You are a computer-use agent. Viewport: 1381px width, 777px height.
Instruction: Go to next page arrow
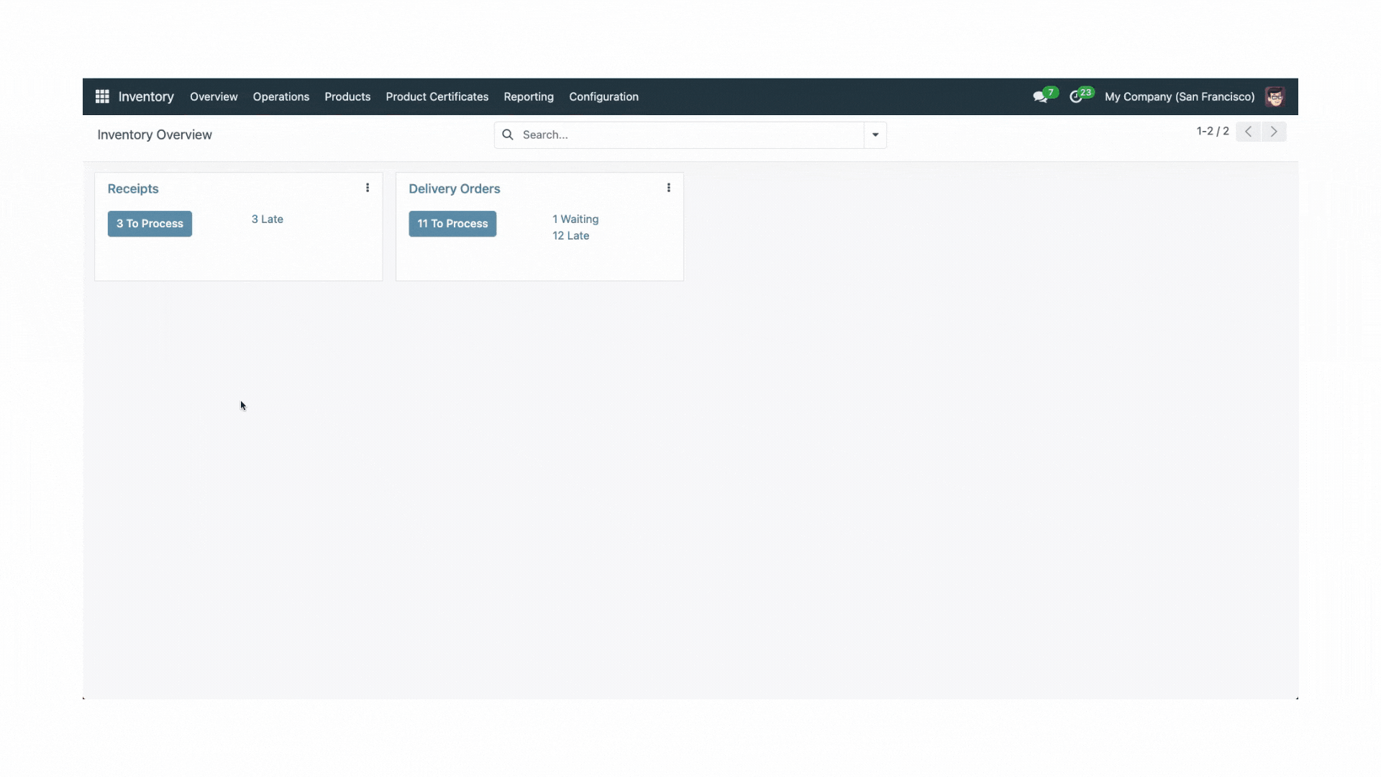(1274, 132)
